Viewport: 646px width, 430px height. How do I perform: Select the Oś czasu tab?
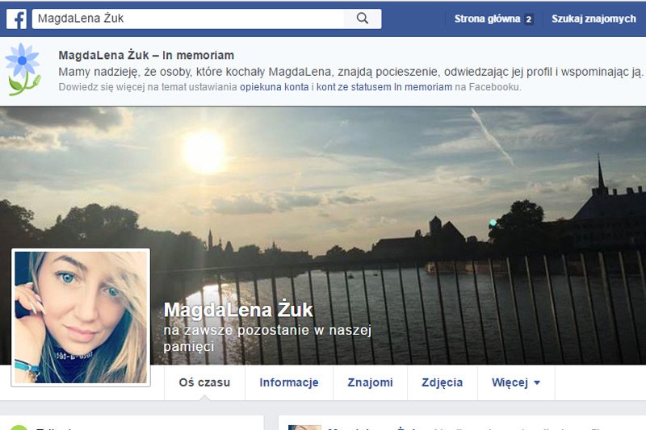pyautogui.click(x=204, y=382)
